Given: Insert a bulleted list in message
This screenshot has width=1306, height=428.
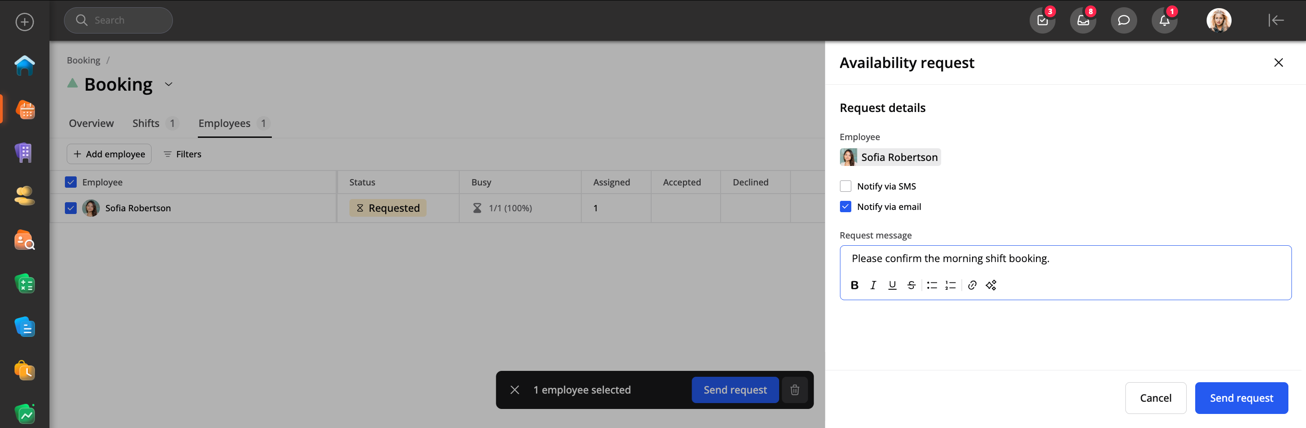Looking at the screenshot, I should point(932,285).
